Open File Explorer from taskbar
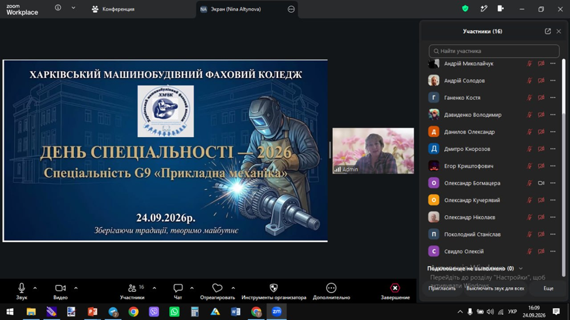 coord(31,312)
